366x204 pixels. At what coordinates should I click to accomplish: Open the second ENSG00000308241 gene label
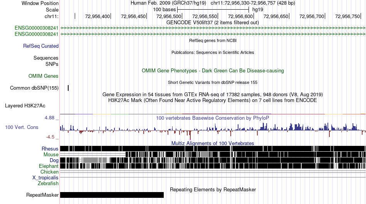click(x=37, y=34)
